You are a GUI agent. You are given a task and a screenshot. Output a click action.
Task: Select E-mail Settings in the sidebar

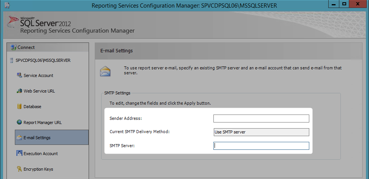[52, 138]
